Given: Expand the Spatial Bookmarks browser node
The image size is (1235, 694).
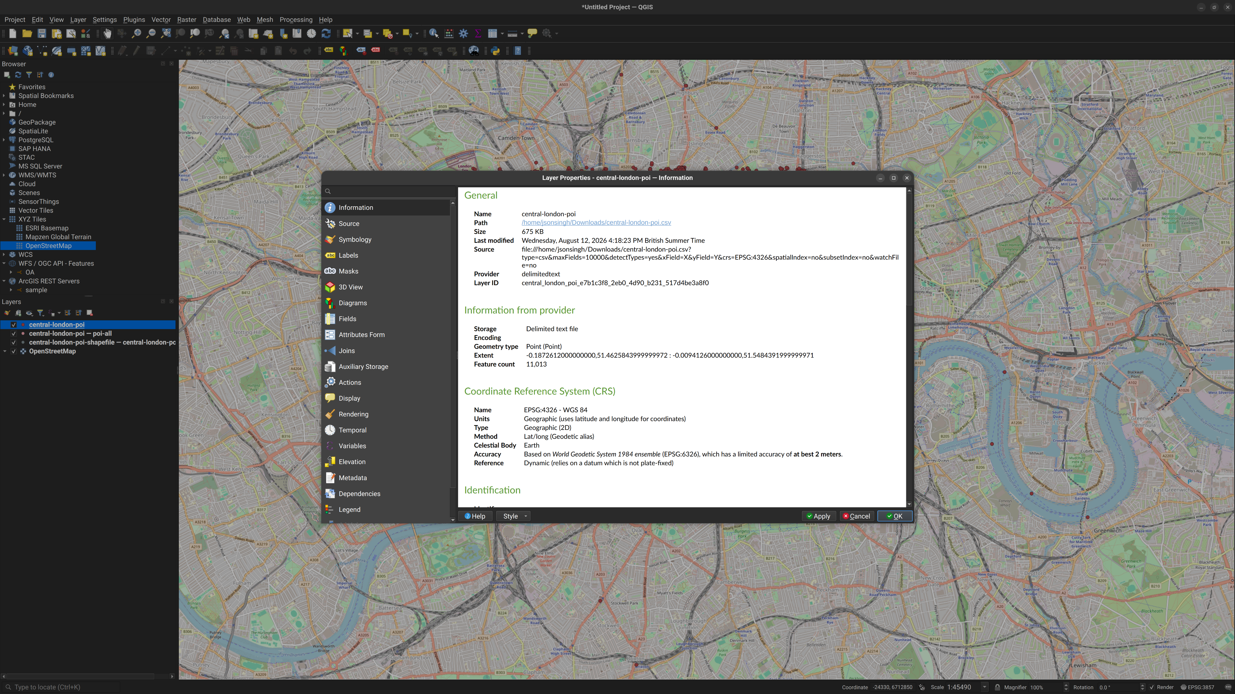Looking at the screenshot, I should pos(4,96).
